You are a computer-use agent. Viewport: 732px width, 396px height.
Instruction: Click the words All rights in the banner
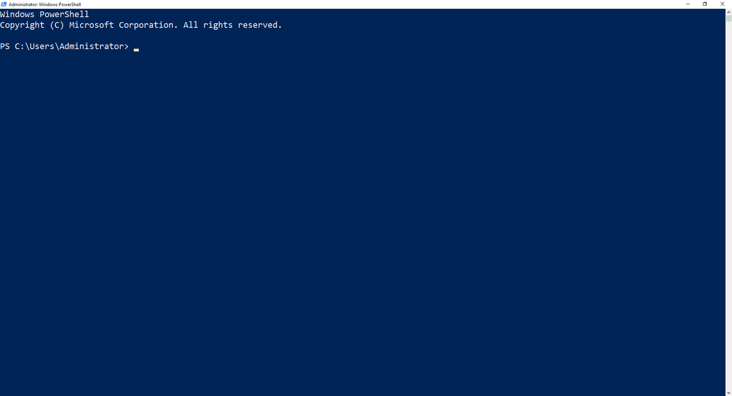208,25
